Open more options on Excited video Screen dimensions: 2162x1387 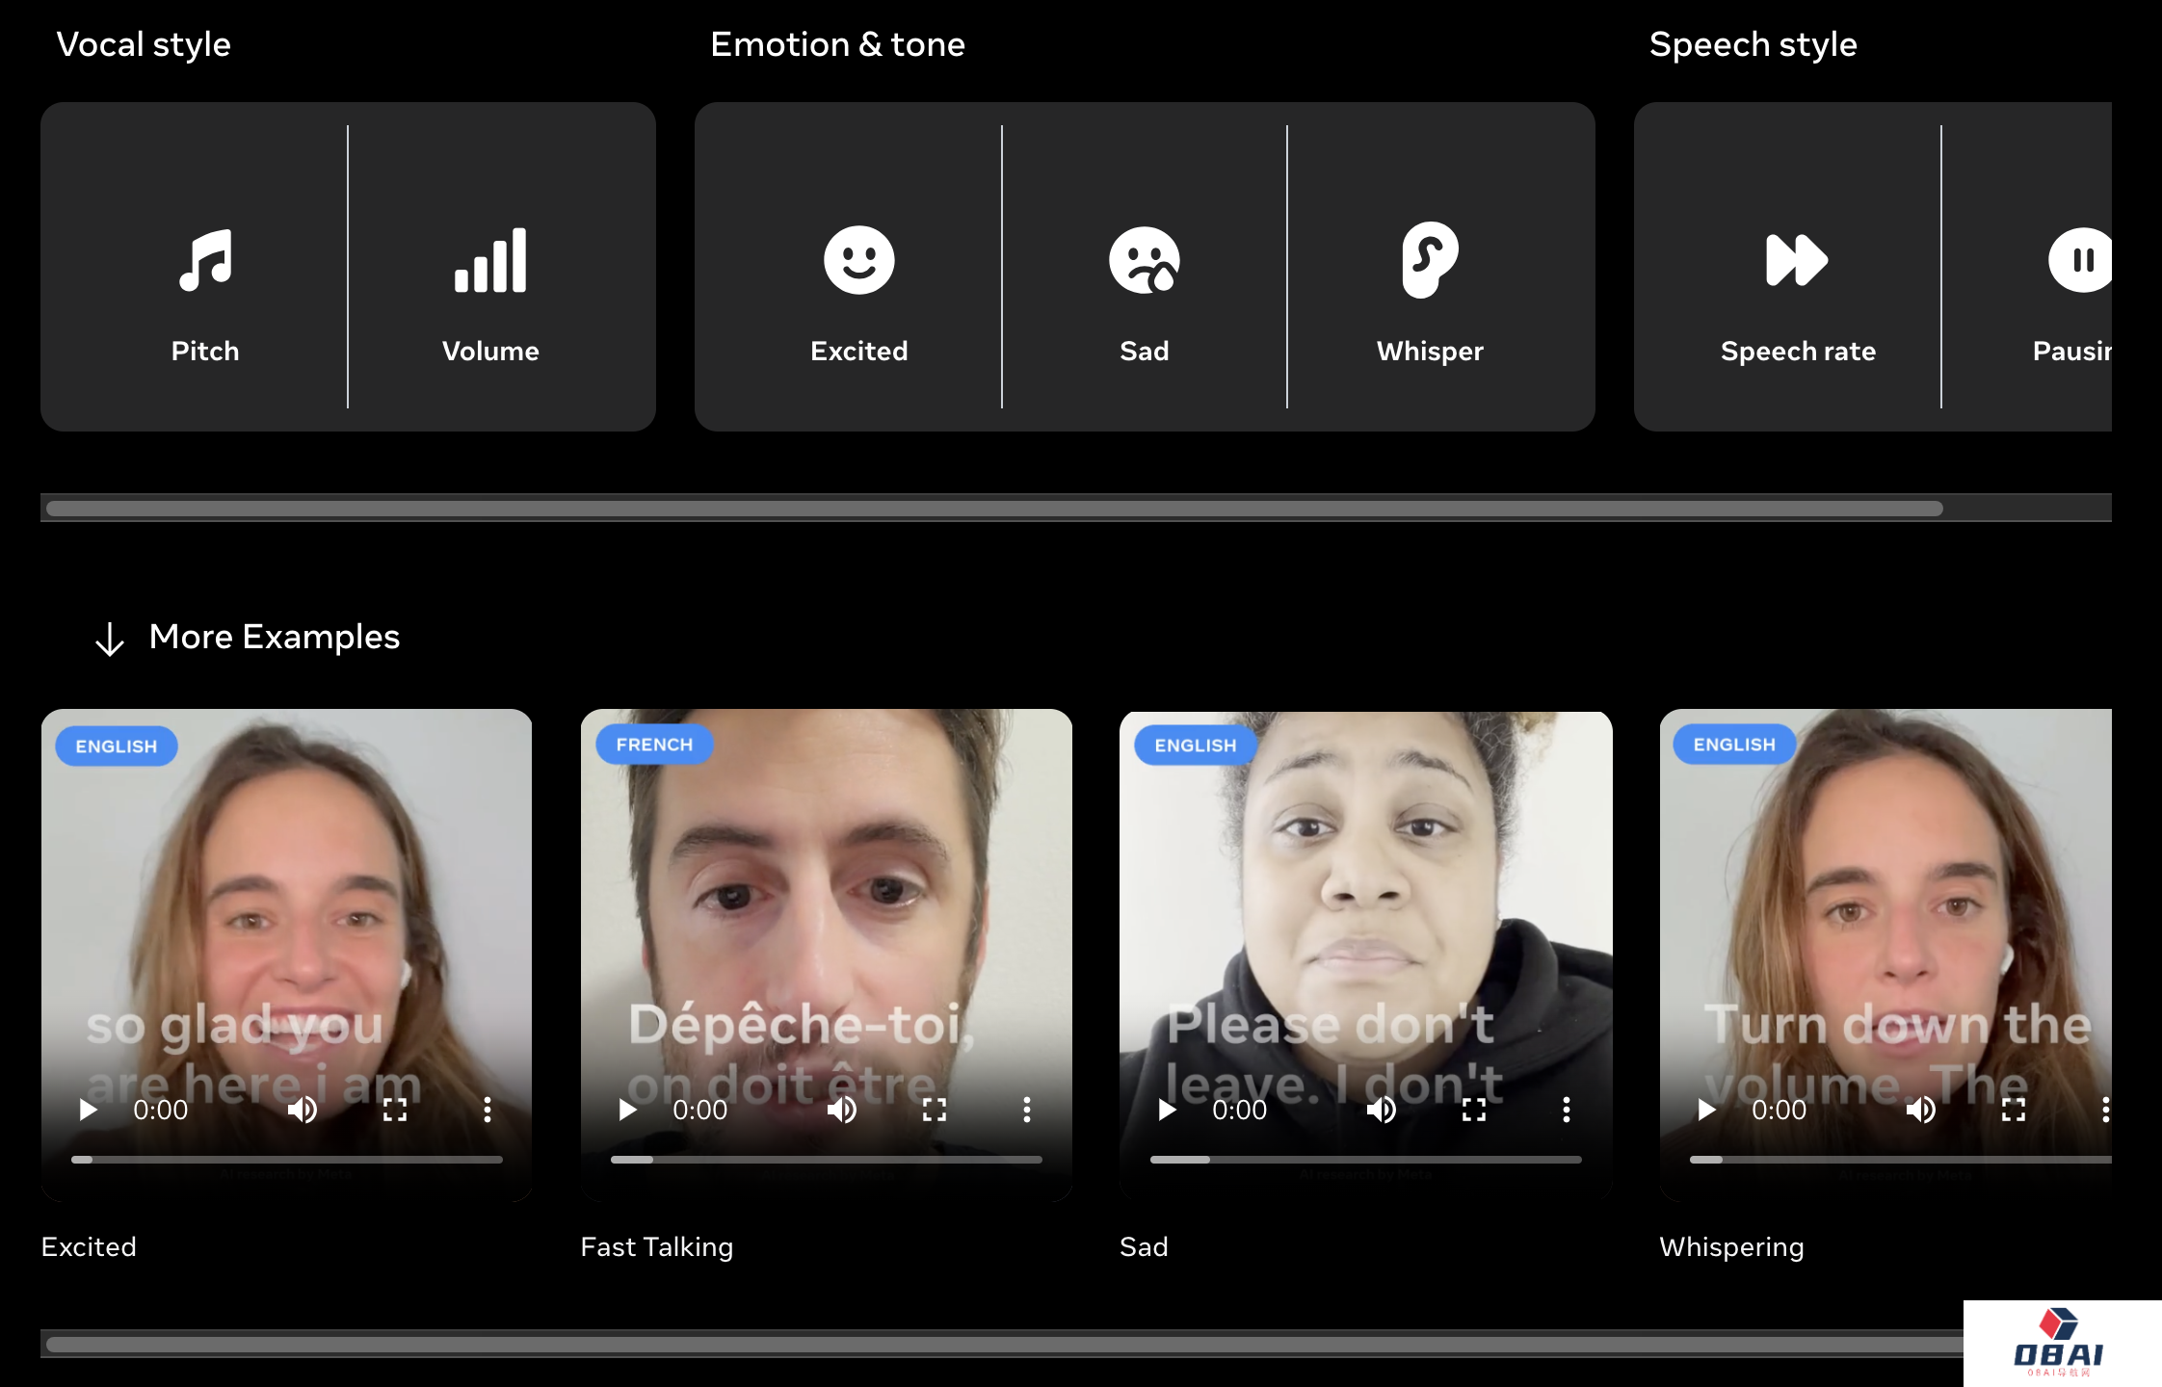point(488,1111)
